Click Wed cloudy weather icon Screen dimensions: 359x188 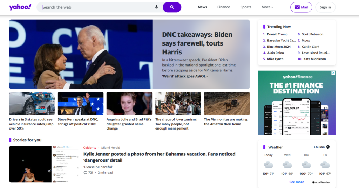point(287,165)
